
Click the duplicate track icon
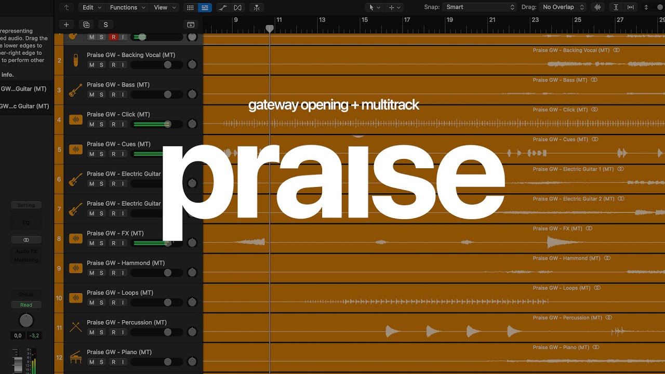[x=86, y=24]
